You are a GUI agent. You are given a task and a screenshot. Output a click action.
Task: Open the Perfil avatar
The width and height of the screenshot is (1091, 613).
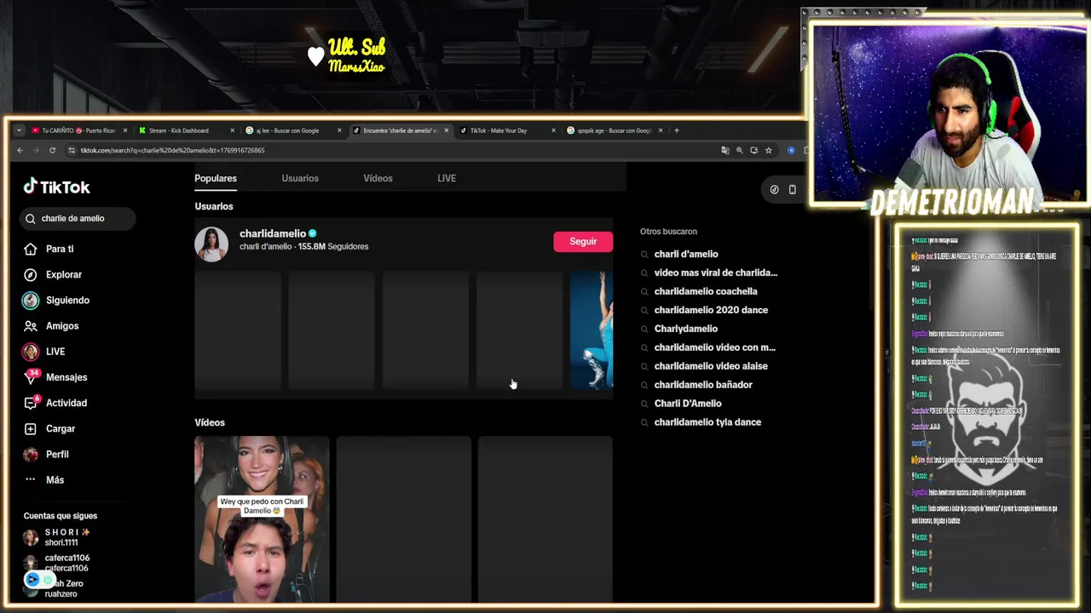31,455
